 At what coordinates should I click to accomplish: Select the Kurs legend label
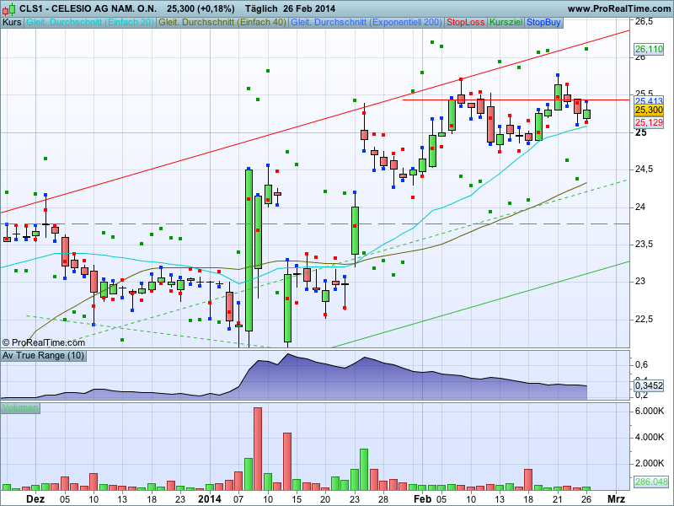(13, 22)
